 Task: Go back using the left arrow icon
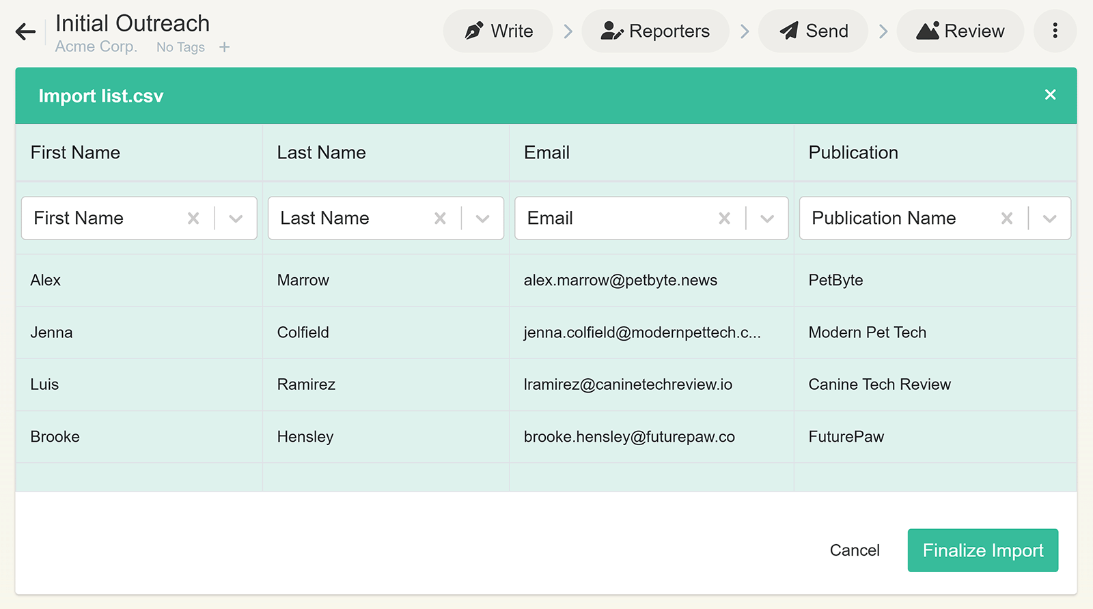[x=25, y=31]
